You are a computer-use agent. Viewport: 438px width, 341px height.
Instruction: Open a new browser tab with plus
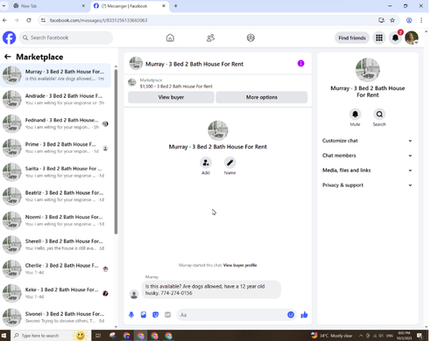[175, 6]
